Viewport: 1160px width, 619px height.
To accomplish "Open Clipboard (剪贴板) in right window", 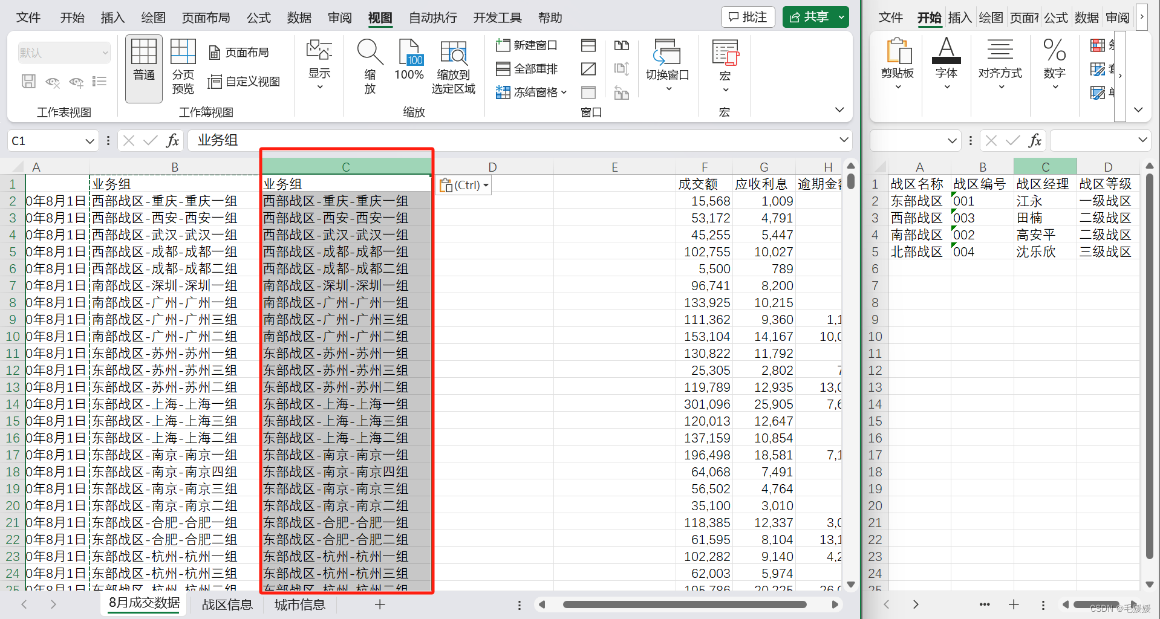I will [898, 63].
